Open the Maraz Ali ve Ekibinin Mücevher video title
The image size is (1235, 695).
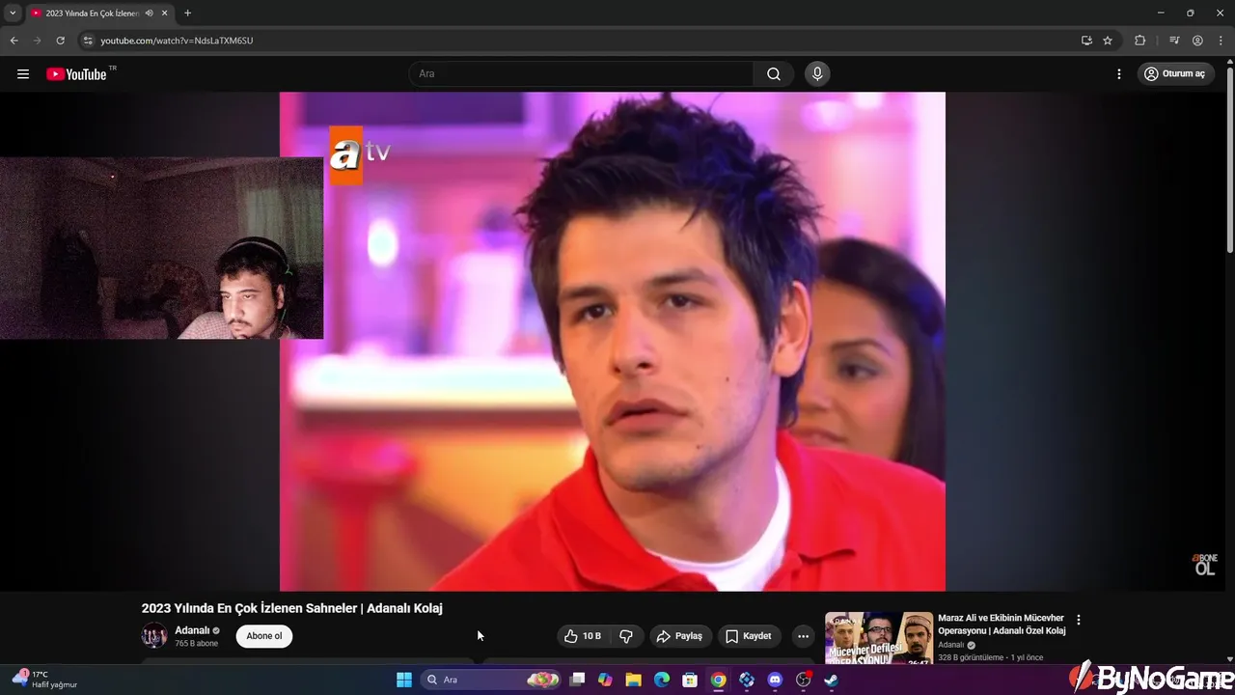1002,625
